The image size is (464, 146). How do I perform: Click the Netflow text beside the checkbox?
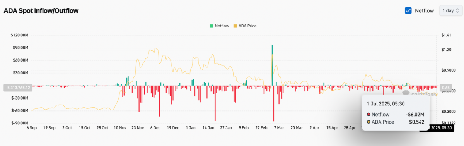(425, 11)
